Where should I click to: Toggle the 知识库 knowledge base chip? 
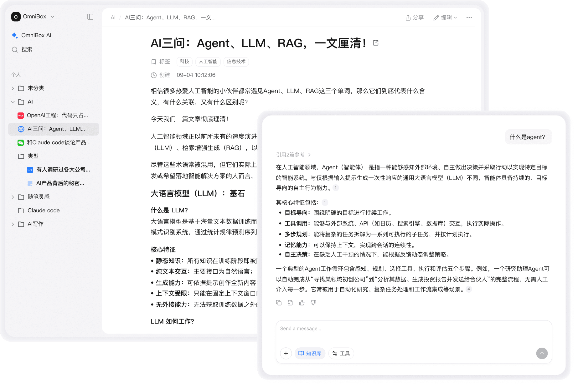click(x=310, y=353)
